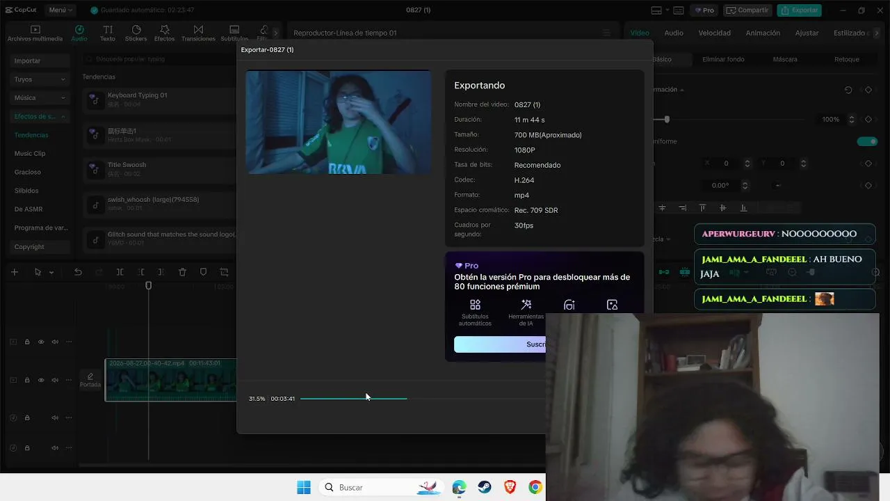Click the Exportar button in title bar
Screen dimensions: 890x501
(x=799, y=10)
